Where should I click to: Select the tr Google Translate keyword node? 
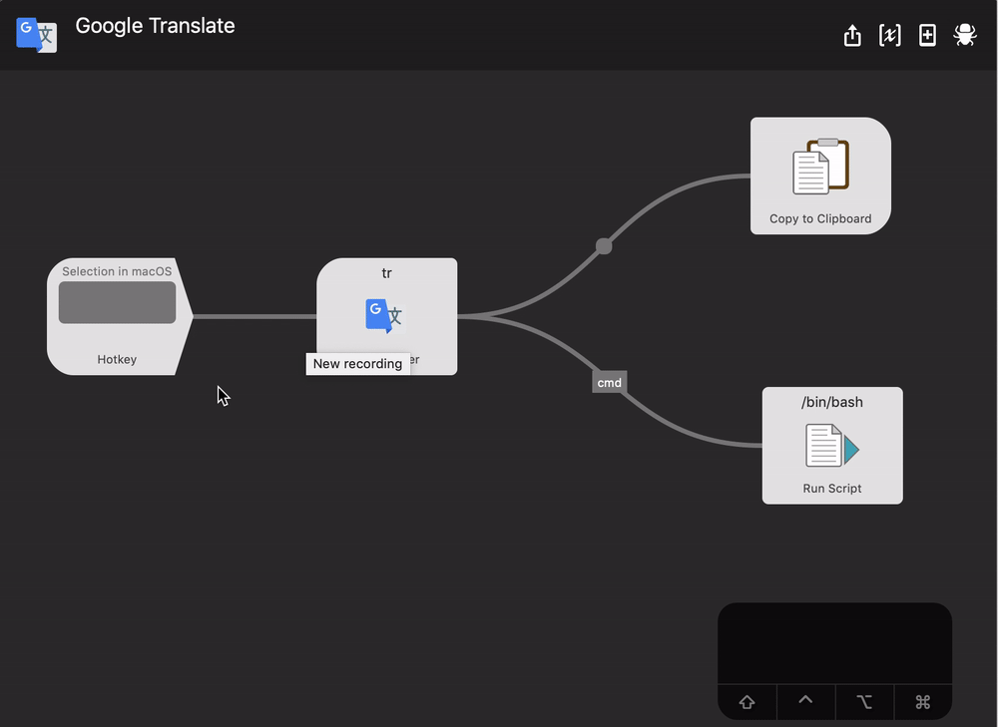(x=386, y=316)
